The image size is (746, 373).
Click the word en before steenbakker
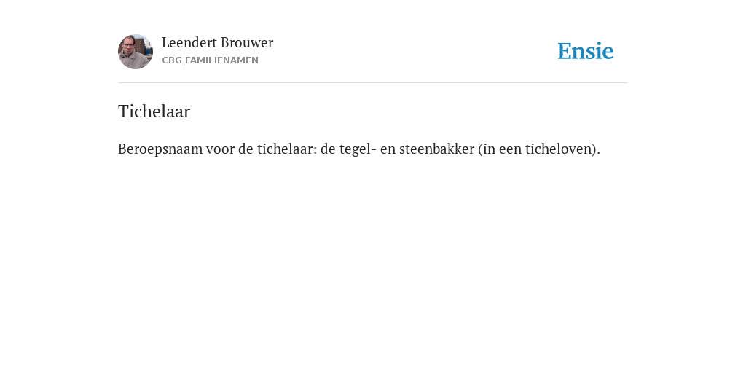388,149
